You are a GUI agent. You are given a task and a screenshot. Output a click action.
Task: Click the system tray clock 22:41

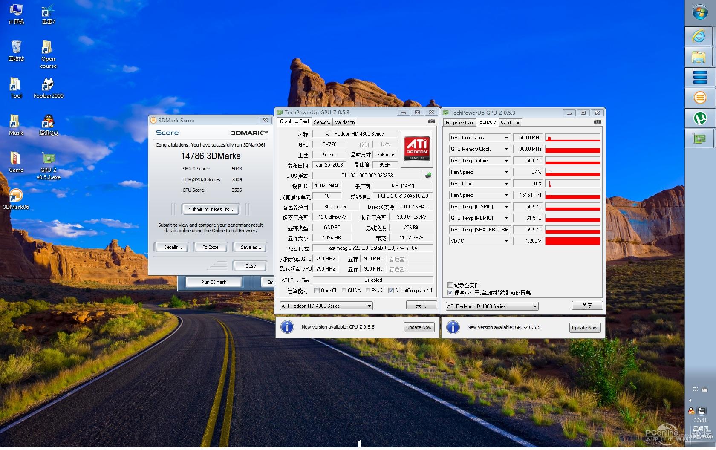[x=700, y=421]
